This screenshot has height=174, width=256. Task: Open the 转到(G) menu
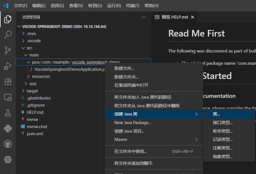click(x=95, y=6)
